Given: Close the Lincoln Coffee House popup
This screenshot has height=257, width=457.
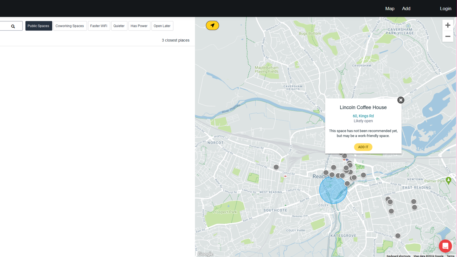Looking at the screenshot, I should pos(401,100).
